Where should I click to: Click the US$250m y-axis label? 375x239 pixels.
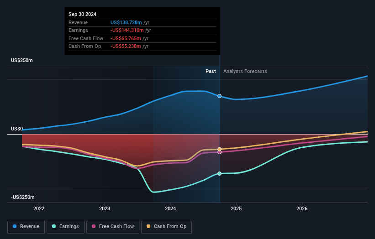tap(22, 60)
